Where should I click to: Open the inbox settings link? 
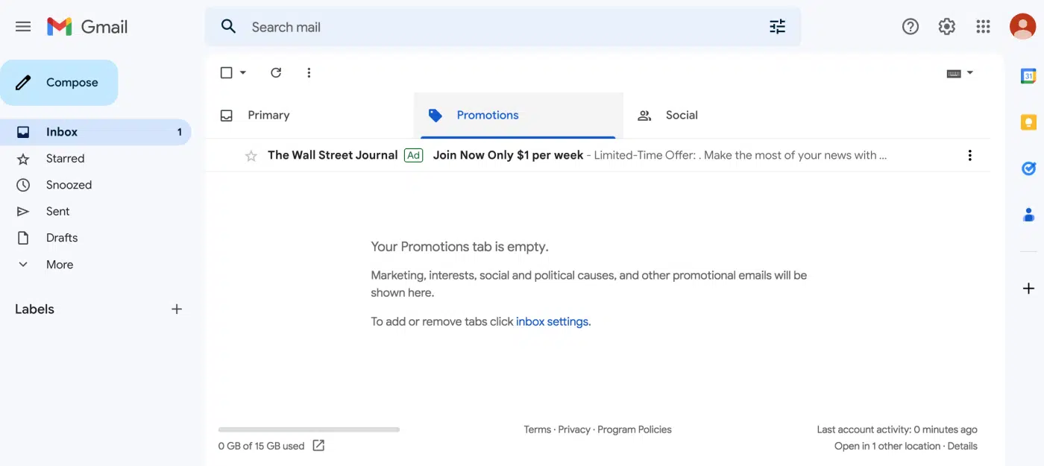pos(552,322)
